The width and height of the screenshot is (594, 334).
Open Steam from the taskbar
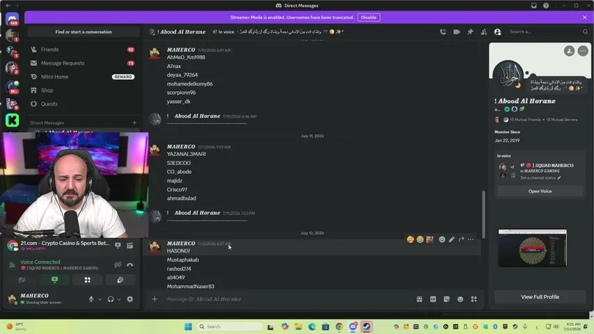click(x=366, y=326)
